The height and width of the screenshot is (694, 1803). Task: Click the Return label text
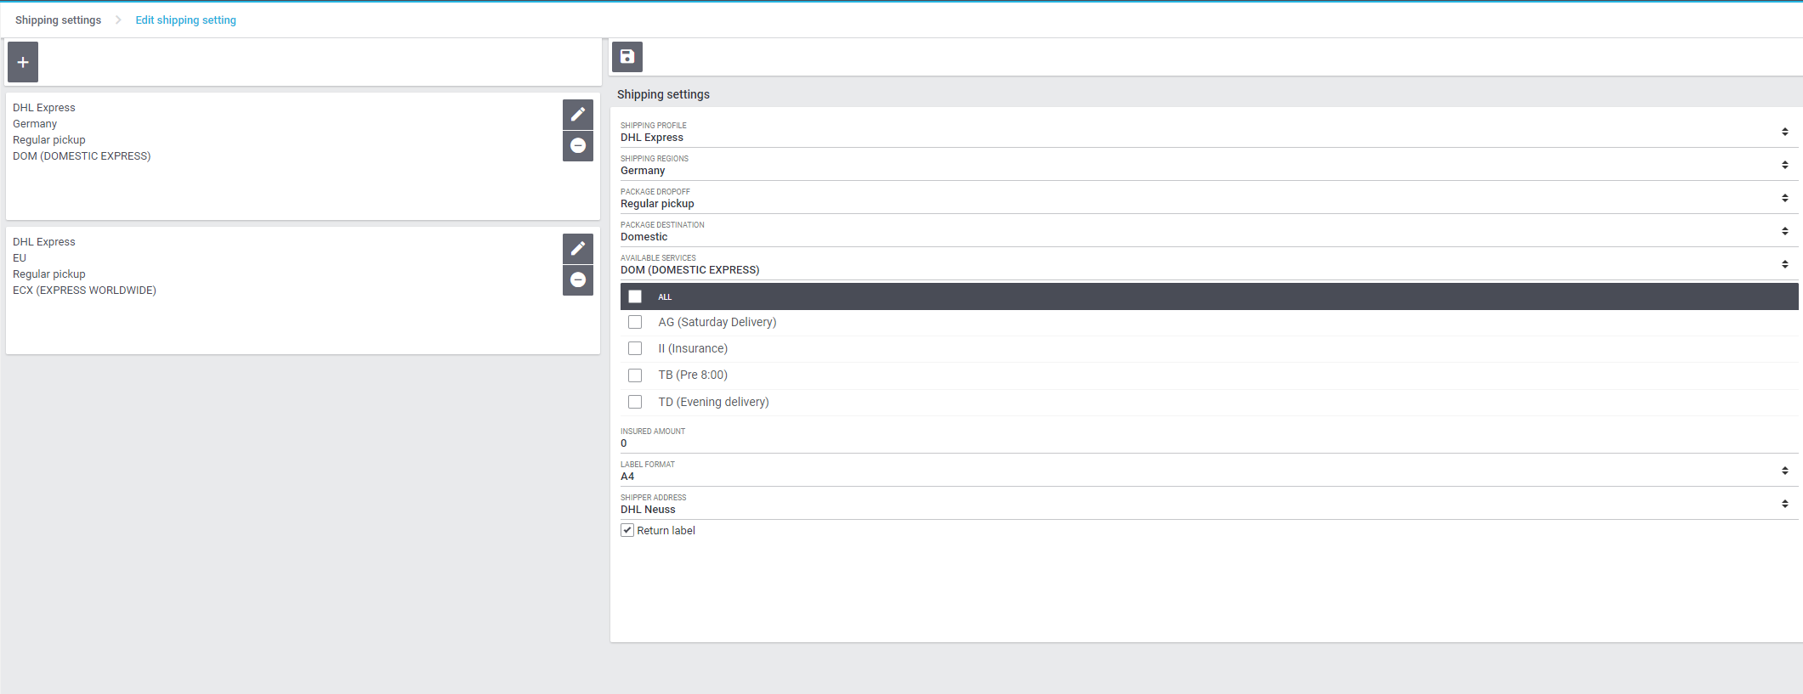(666, 530)
